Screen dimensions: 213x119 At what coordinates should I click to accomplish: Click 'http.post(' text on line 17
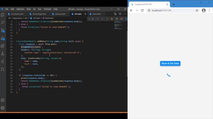pos(51,44)
